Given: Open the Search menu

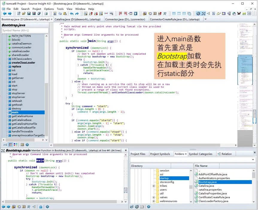Looking at the screenshot, I should point(25,9).
